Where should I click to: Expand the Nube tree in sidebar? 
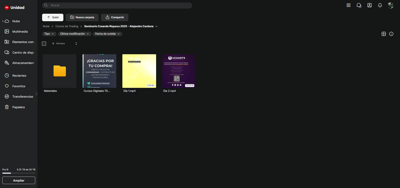click(x=3, y=21)
